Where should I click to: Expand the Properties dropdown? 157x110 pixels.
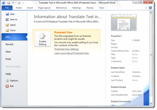coord(117,36)
